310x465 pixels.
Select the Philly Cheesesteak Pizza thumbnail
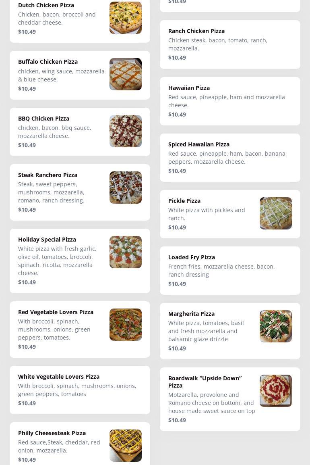[125, 446]
